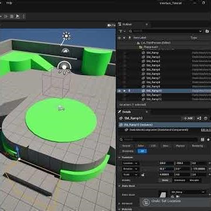Toggle visibility eye of SM_Ramp10 row
Image resolution: width=211 pixels, height=211 pixels.
tap(119, 91)
